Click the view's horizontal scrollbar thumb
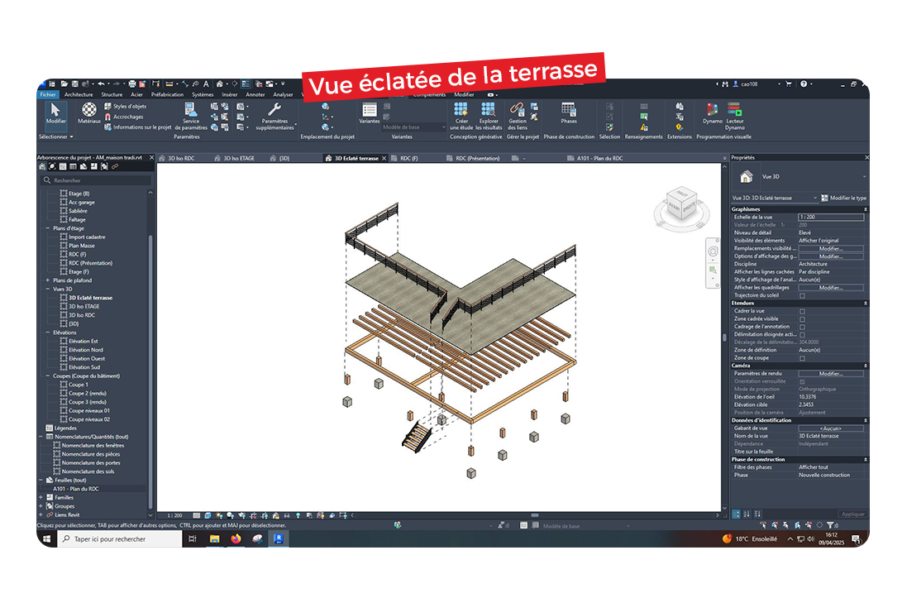 [535, 515]
